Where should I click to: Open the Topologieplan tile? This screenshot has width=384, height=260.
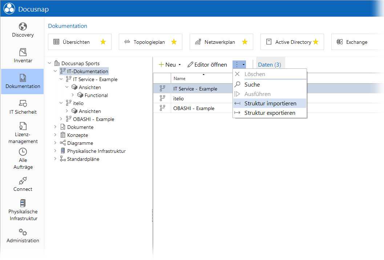(x=150, y=42)
